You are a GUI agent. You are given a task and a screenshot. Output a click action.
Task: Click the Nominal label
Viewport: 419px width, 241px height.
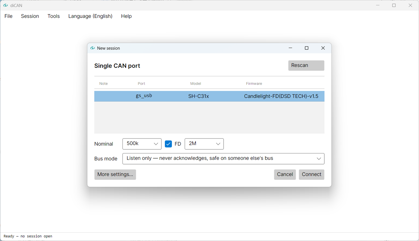click(104, 144)
